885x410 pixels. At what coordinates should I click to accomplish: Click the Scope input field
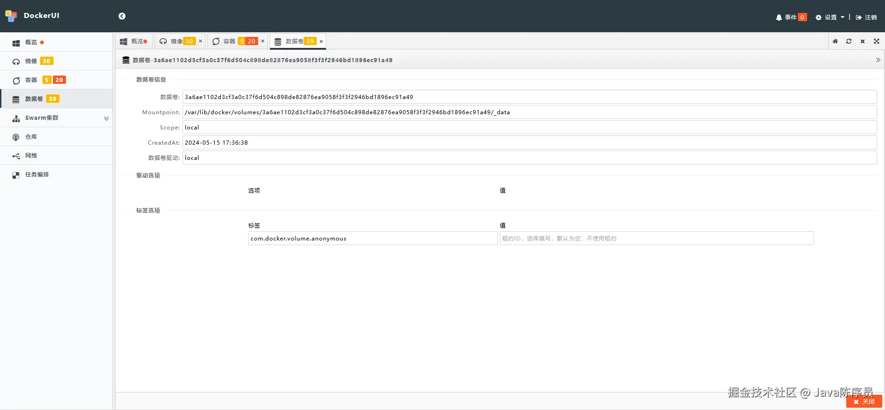coord(530,128)
